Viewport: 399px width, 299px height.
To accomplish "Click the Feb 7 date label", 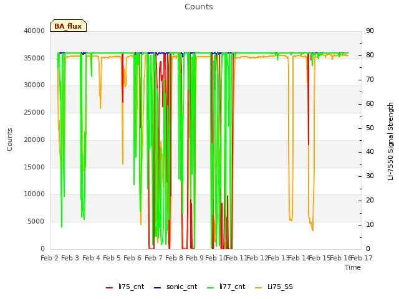I will [x=153, y=258].
